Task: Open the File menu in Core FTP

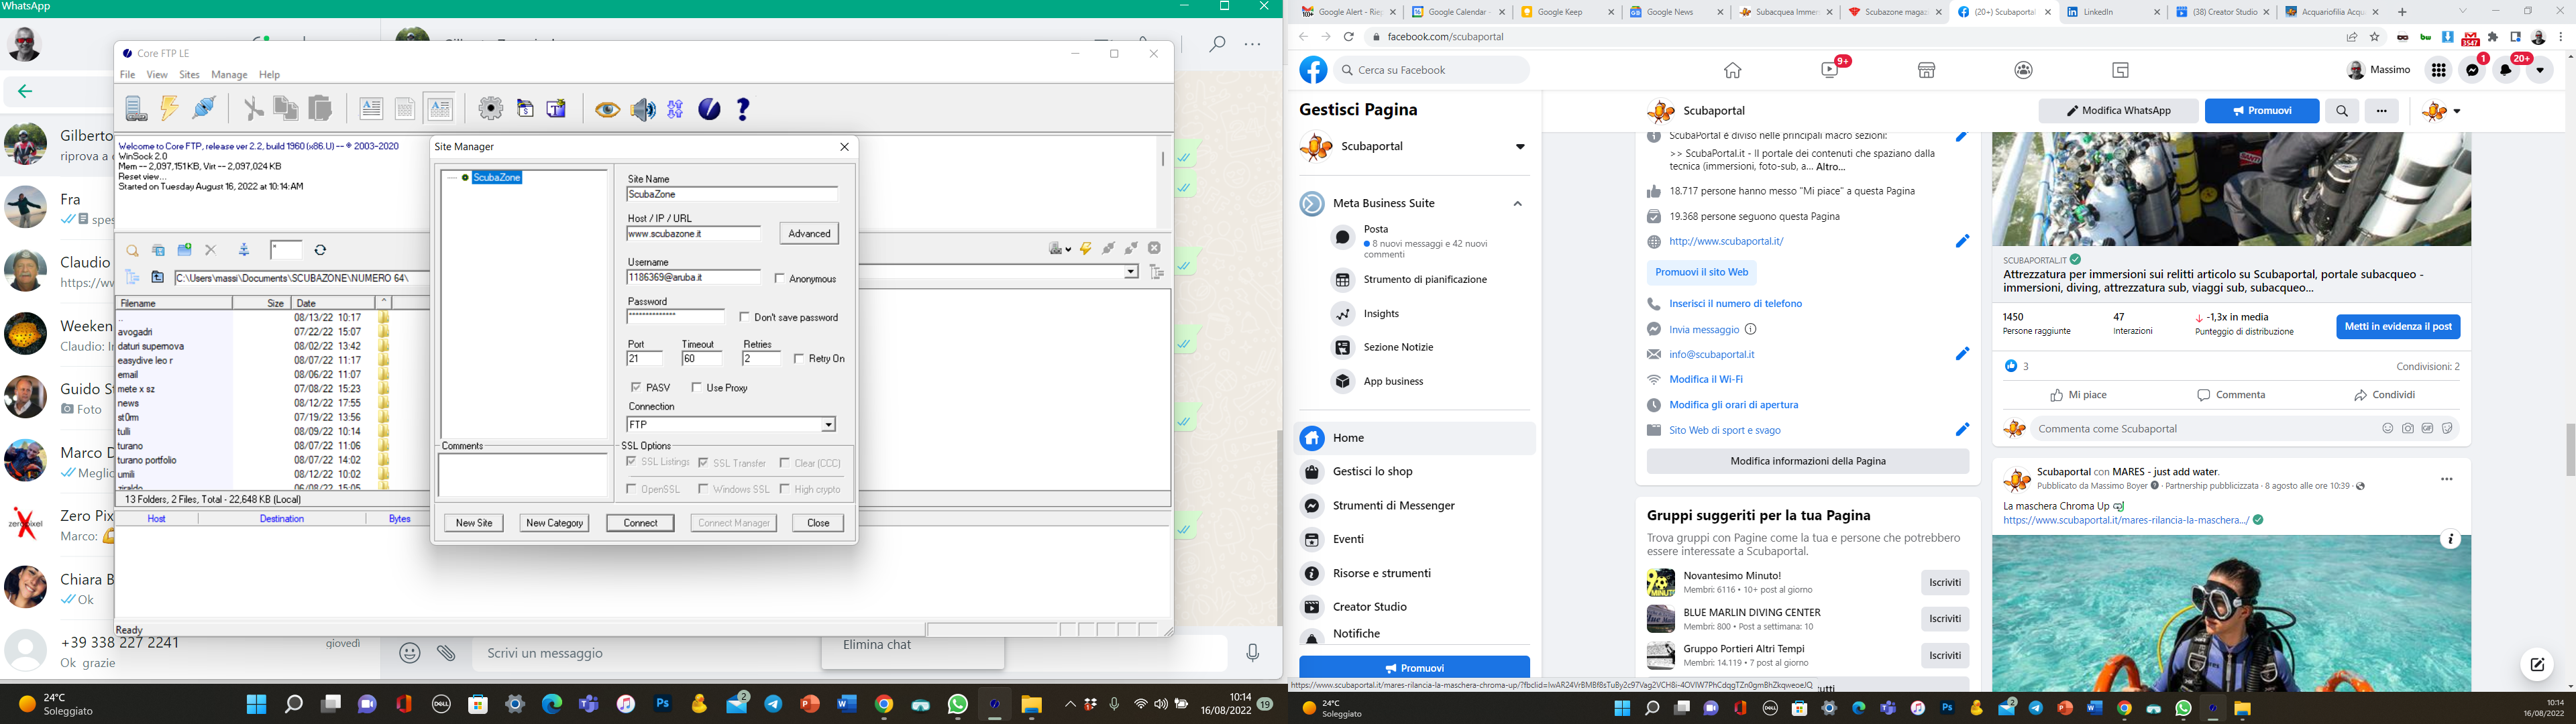Action: (x=128, y=75)
